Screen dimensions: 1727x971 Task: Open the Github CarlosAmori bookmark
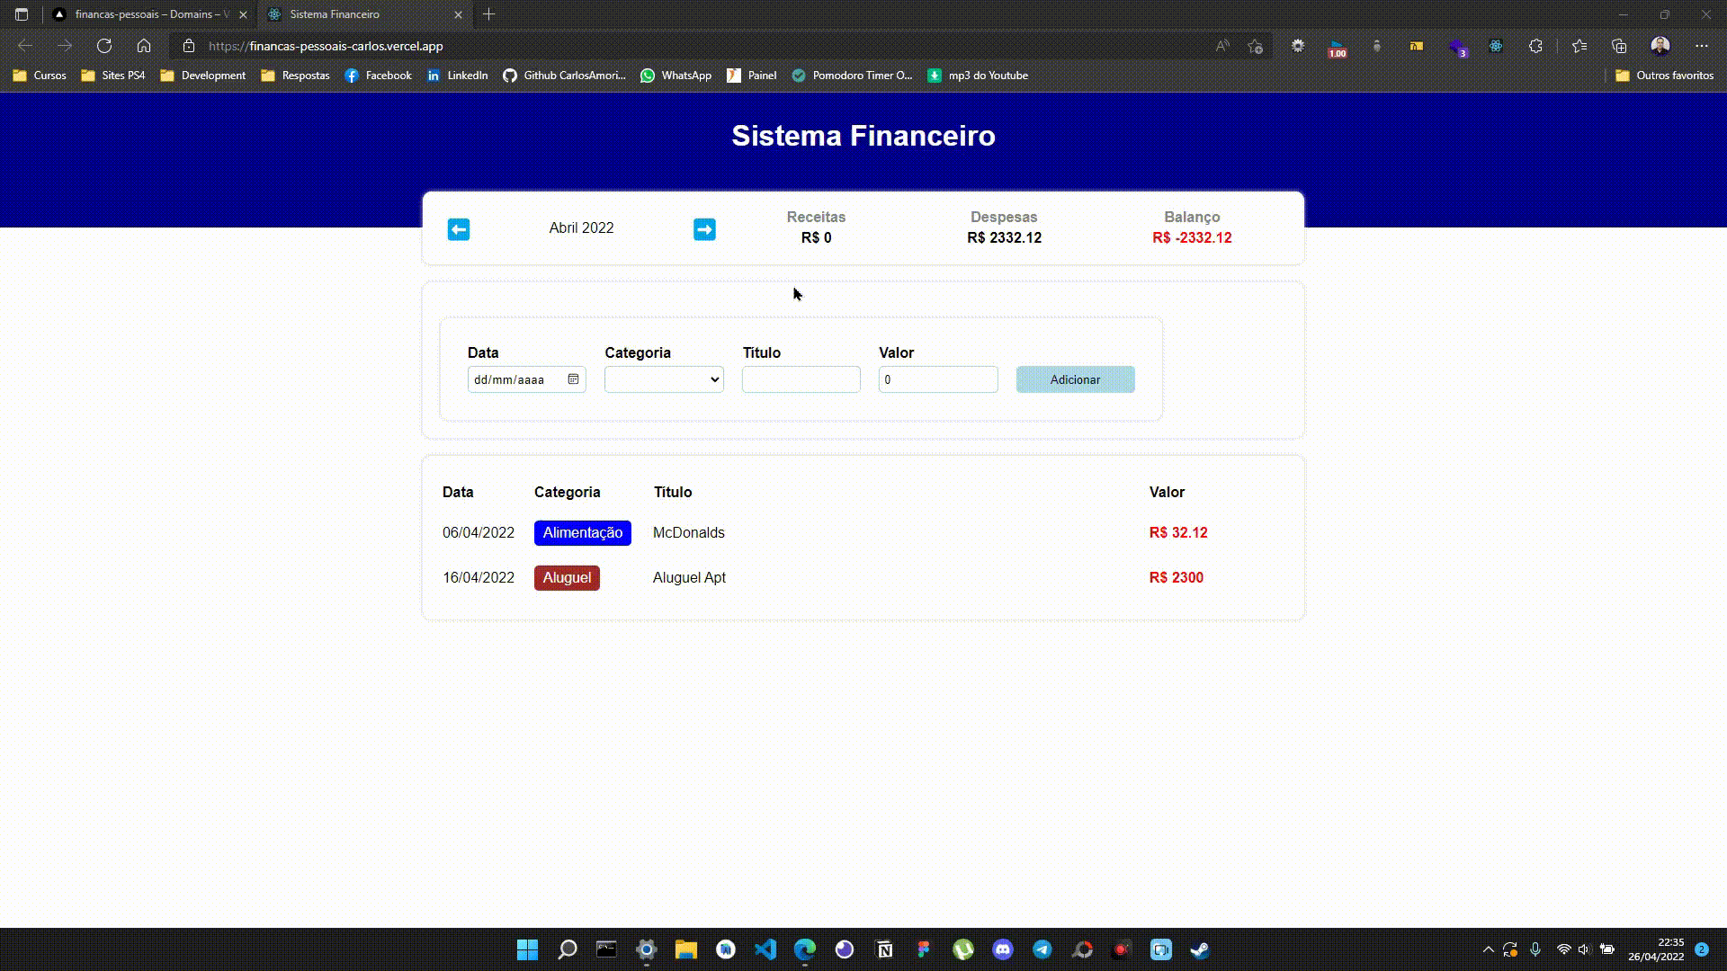(564, 76)
